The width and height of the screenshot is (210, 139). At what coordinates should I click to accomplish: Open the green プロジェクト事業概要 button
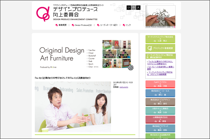[x=160, y=48]
